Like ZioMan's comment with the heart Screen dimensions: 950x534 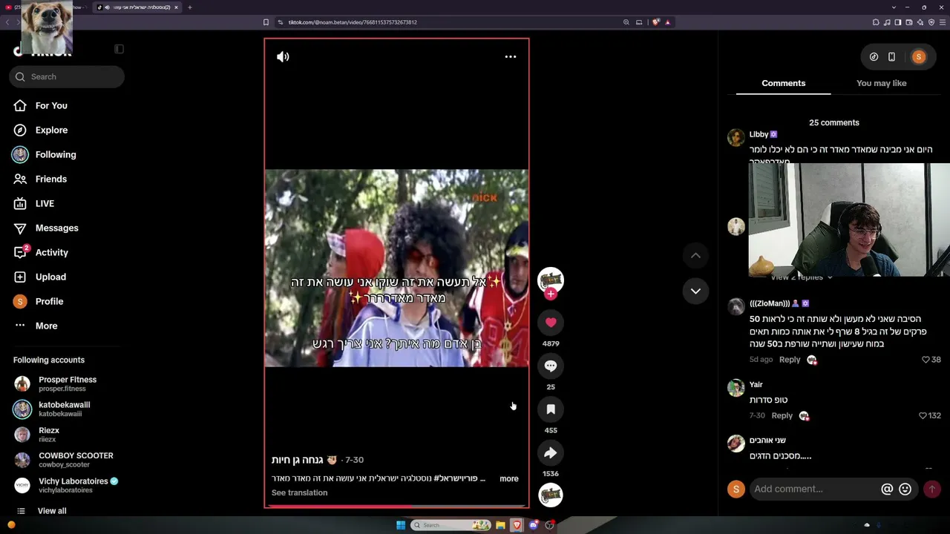click(x=926, y=360)
